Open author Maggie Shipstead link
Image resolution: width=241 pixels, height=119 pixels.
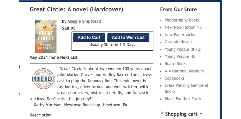[84, 21]
